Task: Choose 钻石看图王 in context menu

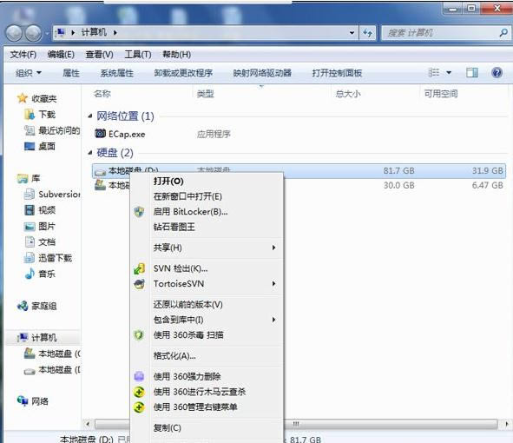Action: point(207,227)
